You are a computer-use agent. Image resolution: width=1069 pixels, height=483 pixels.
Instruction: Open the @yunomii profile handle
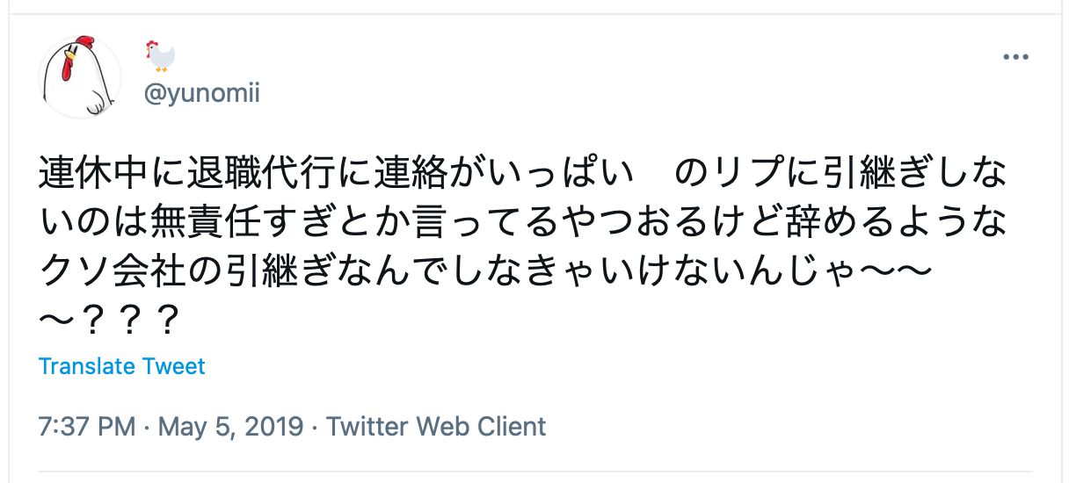[x=201, y=93]
